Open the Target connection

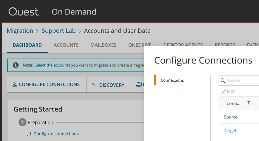[230, 130]
